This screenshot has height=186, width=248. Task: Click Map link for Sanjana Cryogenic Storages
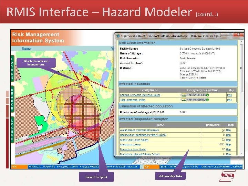pos(229,95)
